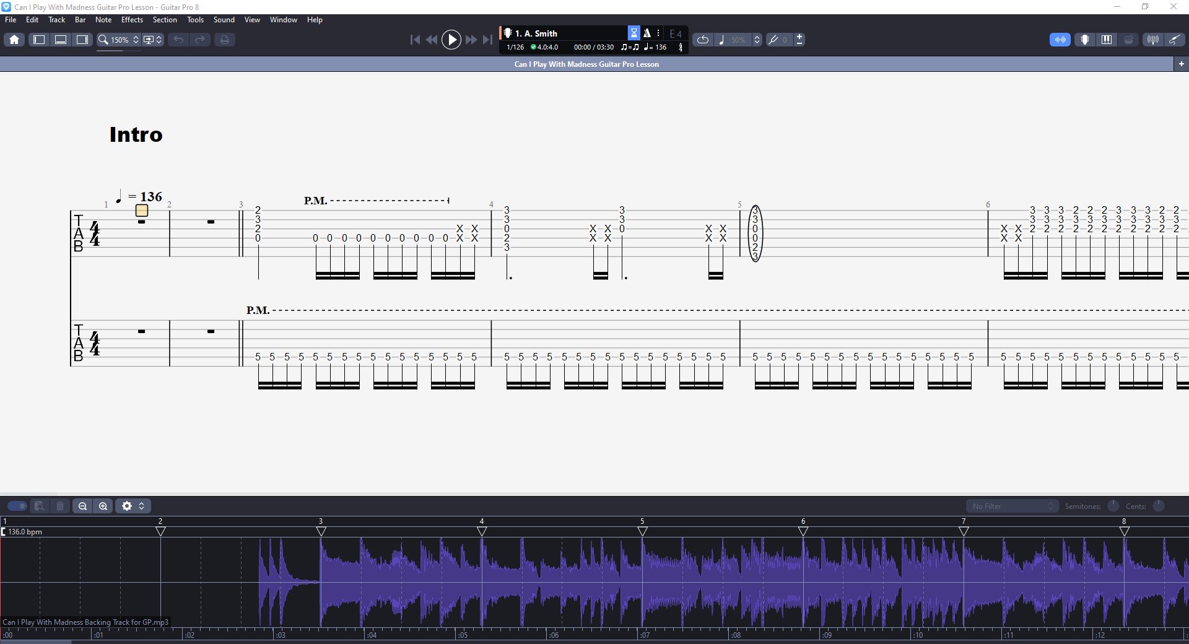The image size is (1189, 644).
Task: Toggle the metronome
Action: tap(647, 33)
